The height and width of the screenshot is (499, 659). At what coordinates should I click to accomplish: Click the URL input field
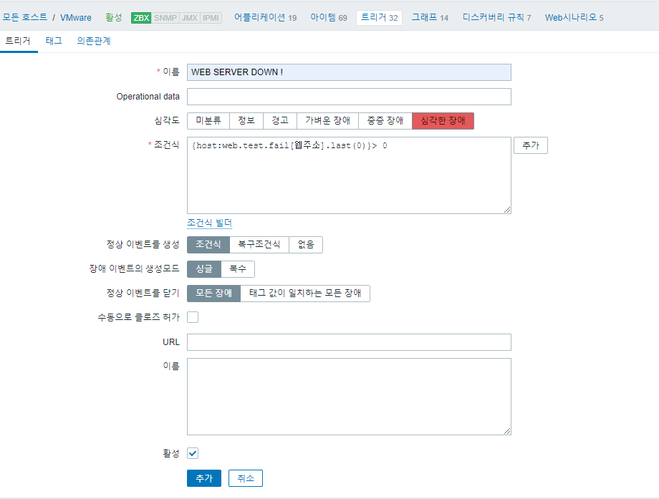point(349,342)
